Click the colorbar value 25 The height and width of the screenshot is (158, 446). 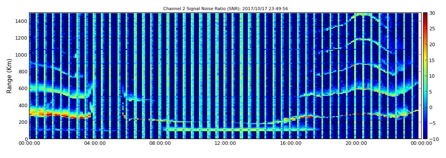[432, 28]
